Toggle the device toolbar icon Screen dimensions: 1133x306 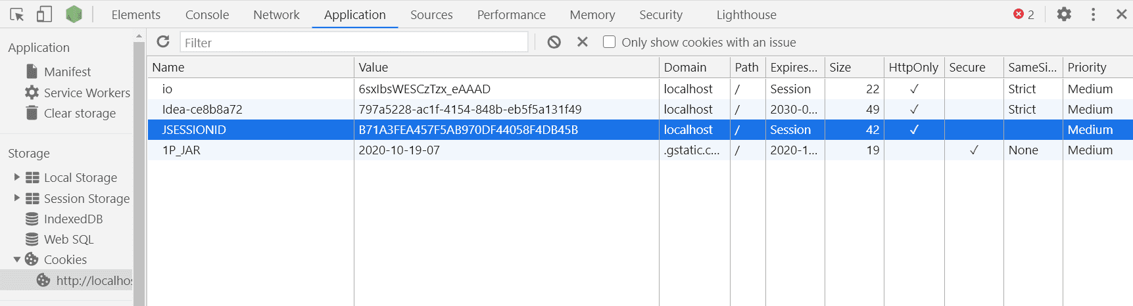pos(44,14)
